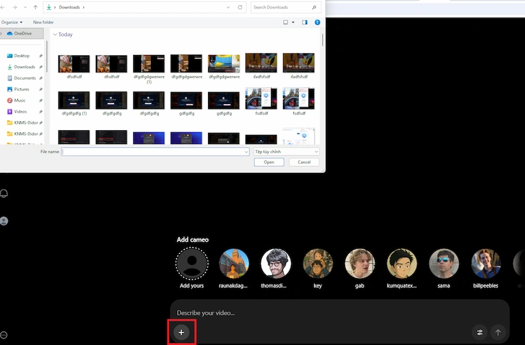Focus the Describe your video field
The width and height of the screenshot is (525, 345).
328,313
